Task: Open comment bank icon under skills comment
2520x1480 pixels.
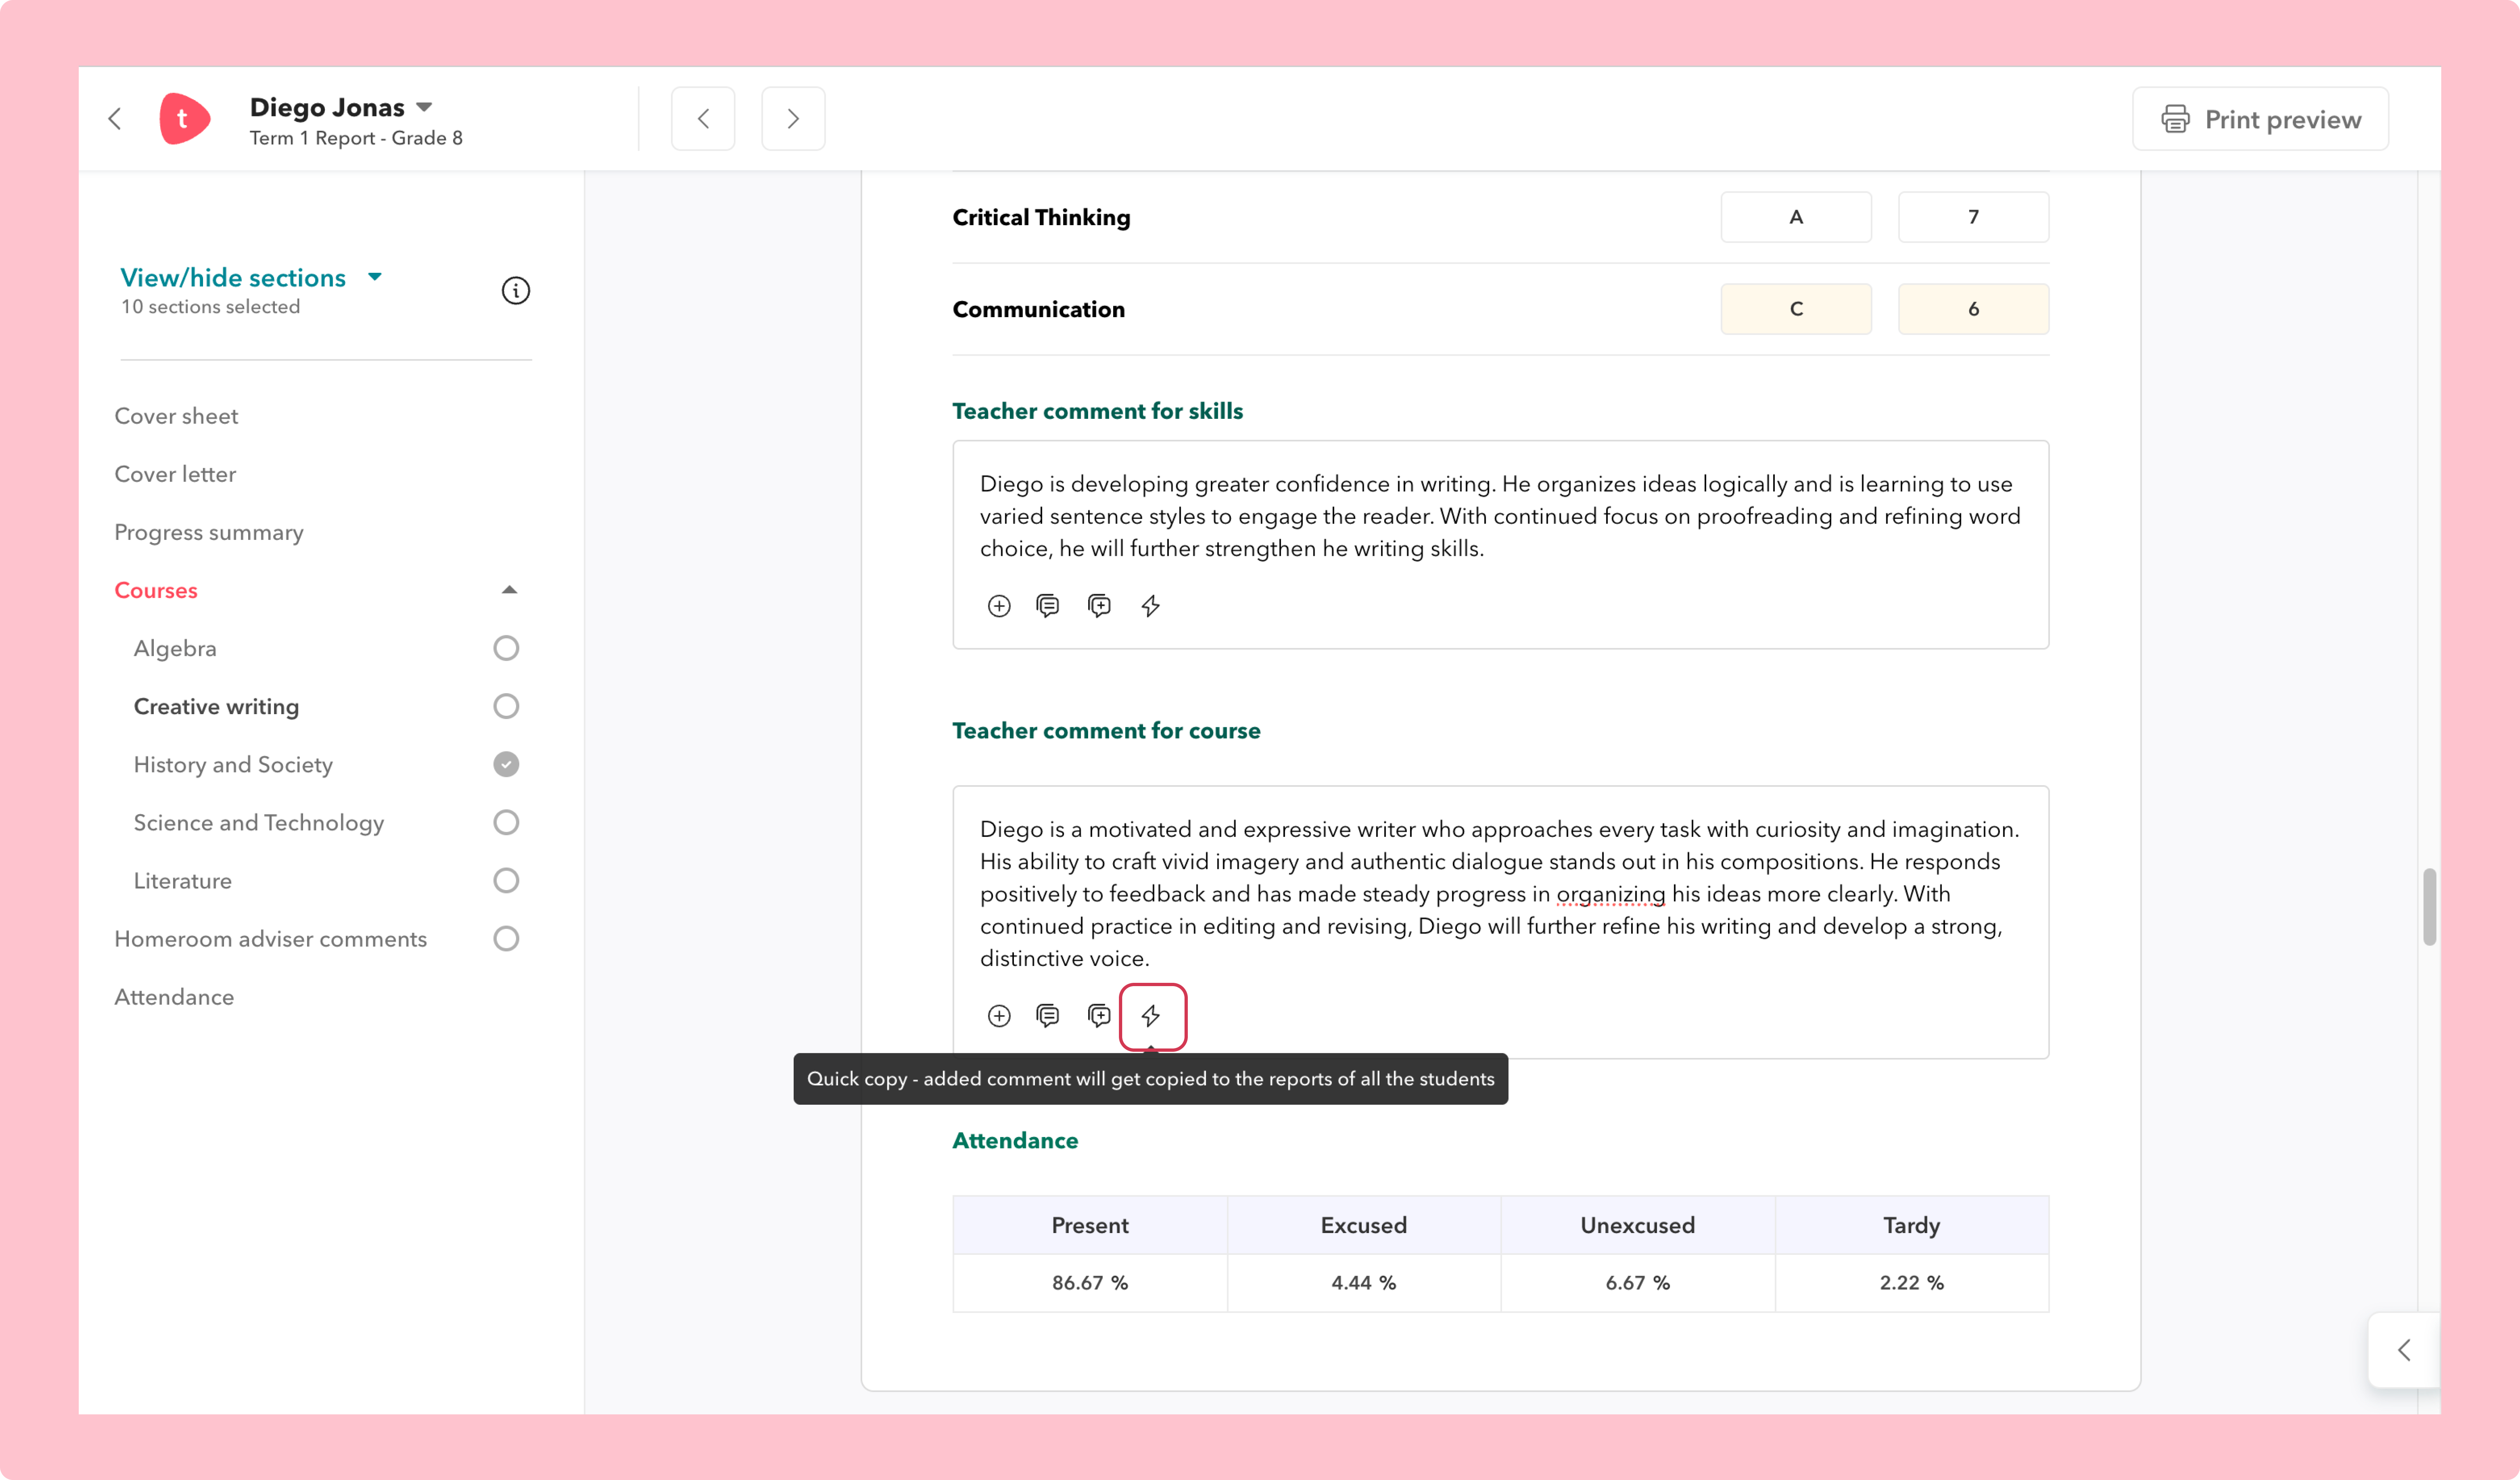Action: (x=1048, y=606)
